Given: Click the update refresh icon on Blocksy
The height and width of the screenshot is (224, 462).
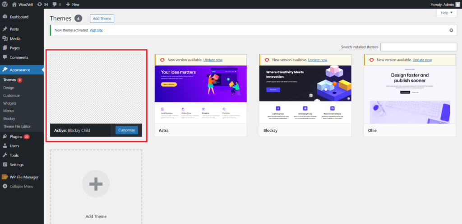Looking at the screenshot, I should click(267, 60).
